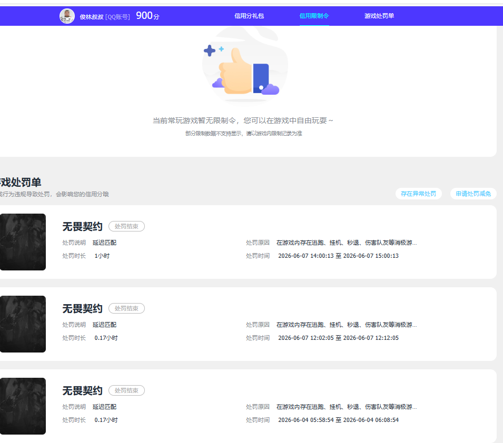Screen dimensions: 503x443
Task: Click the user avatar in the header
Action: (67, 16)
